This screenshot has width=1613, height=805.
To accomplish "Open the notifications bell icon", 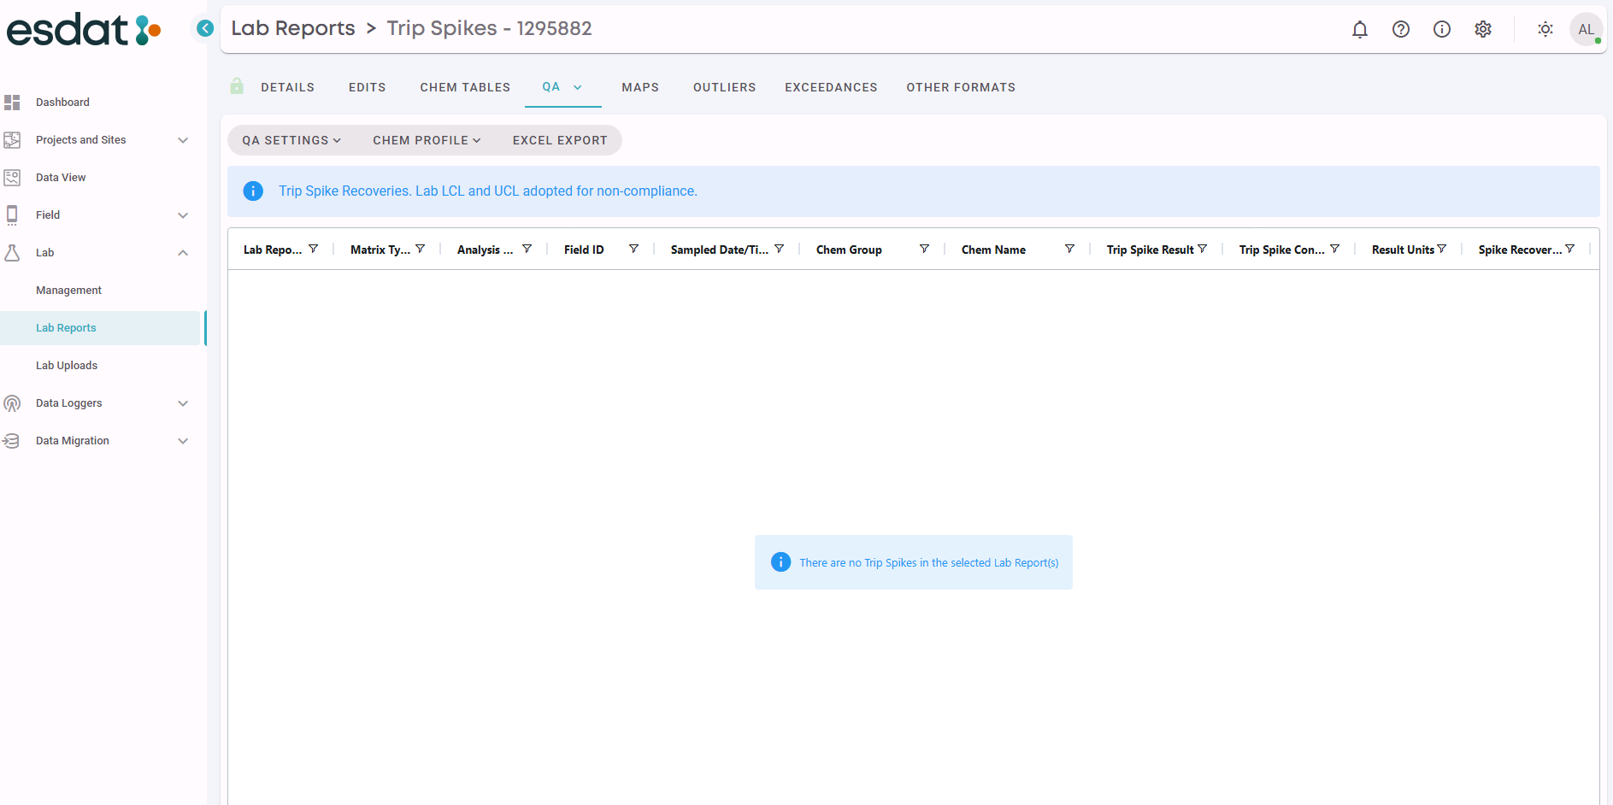I will [1359, 29].
